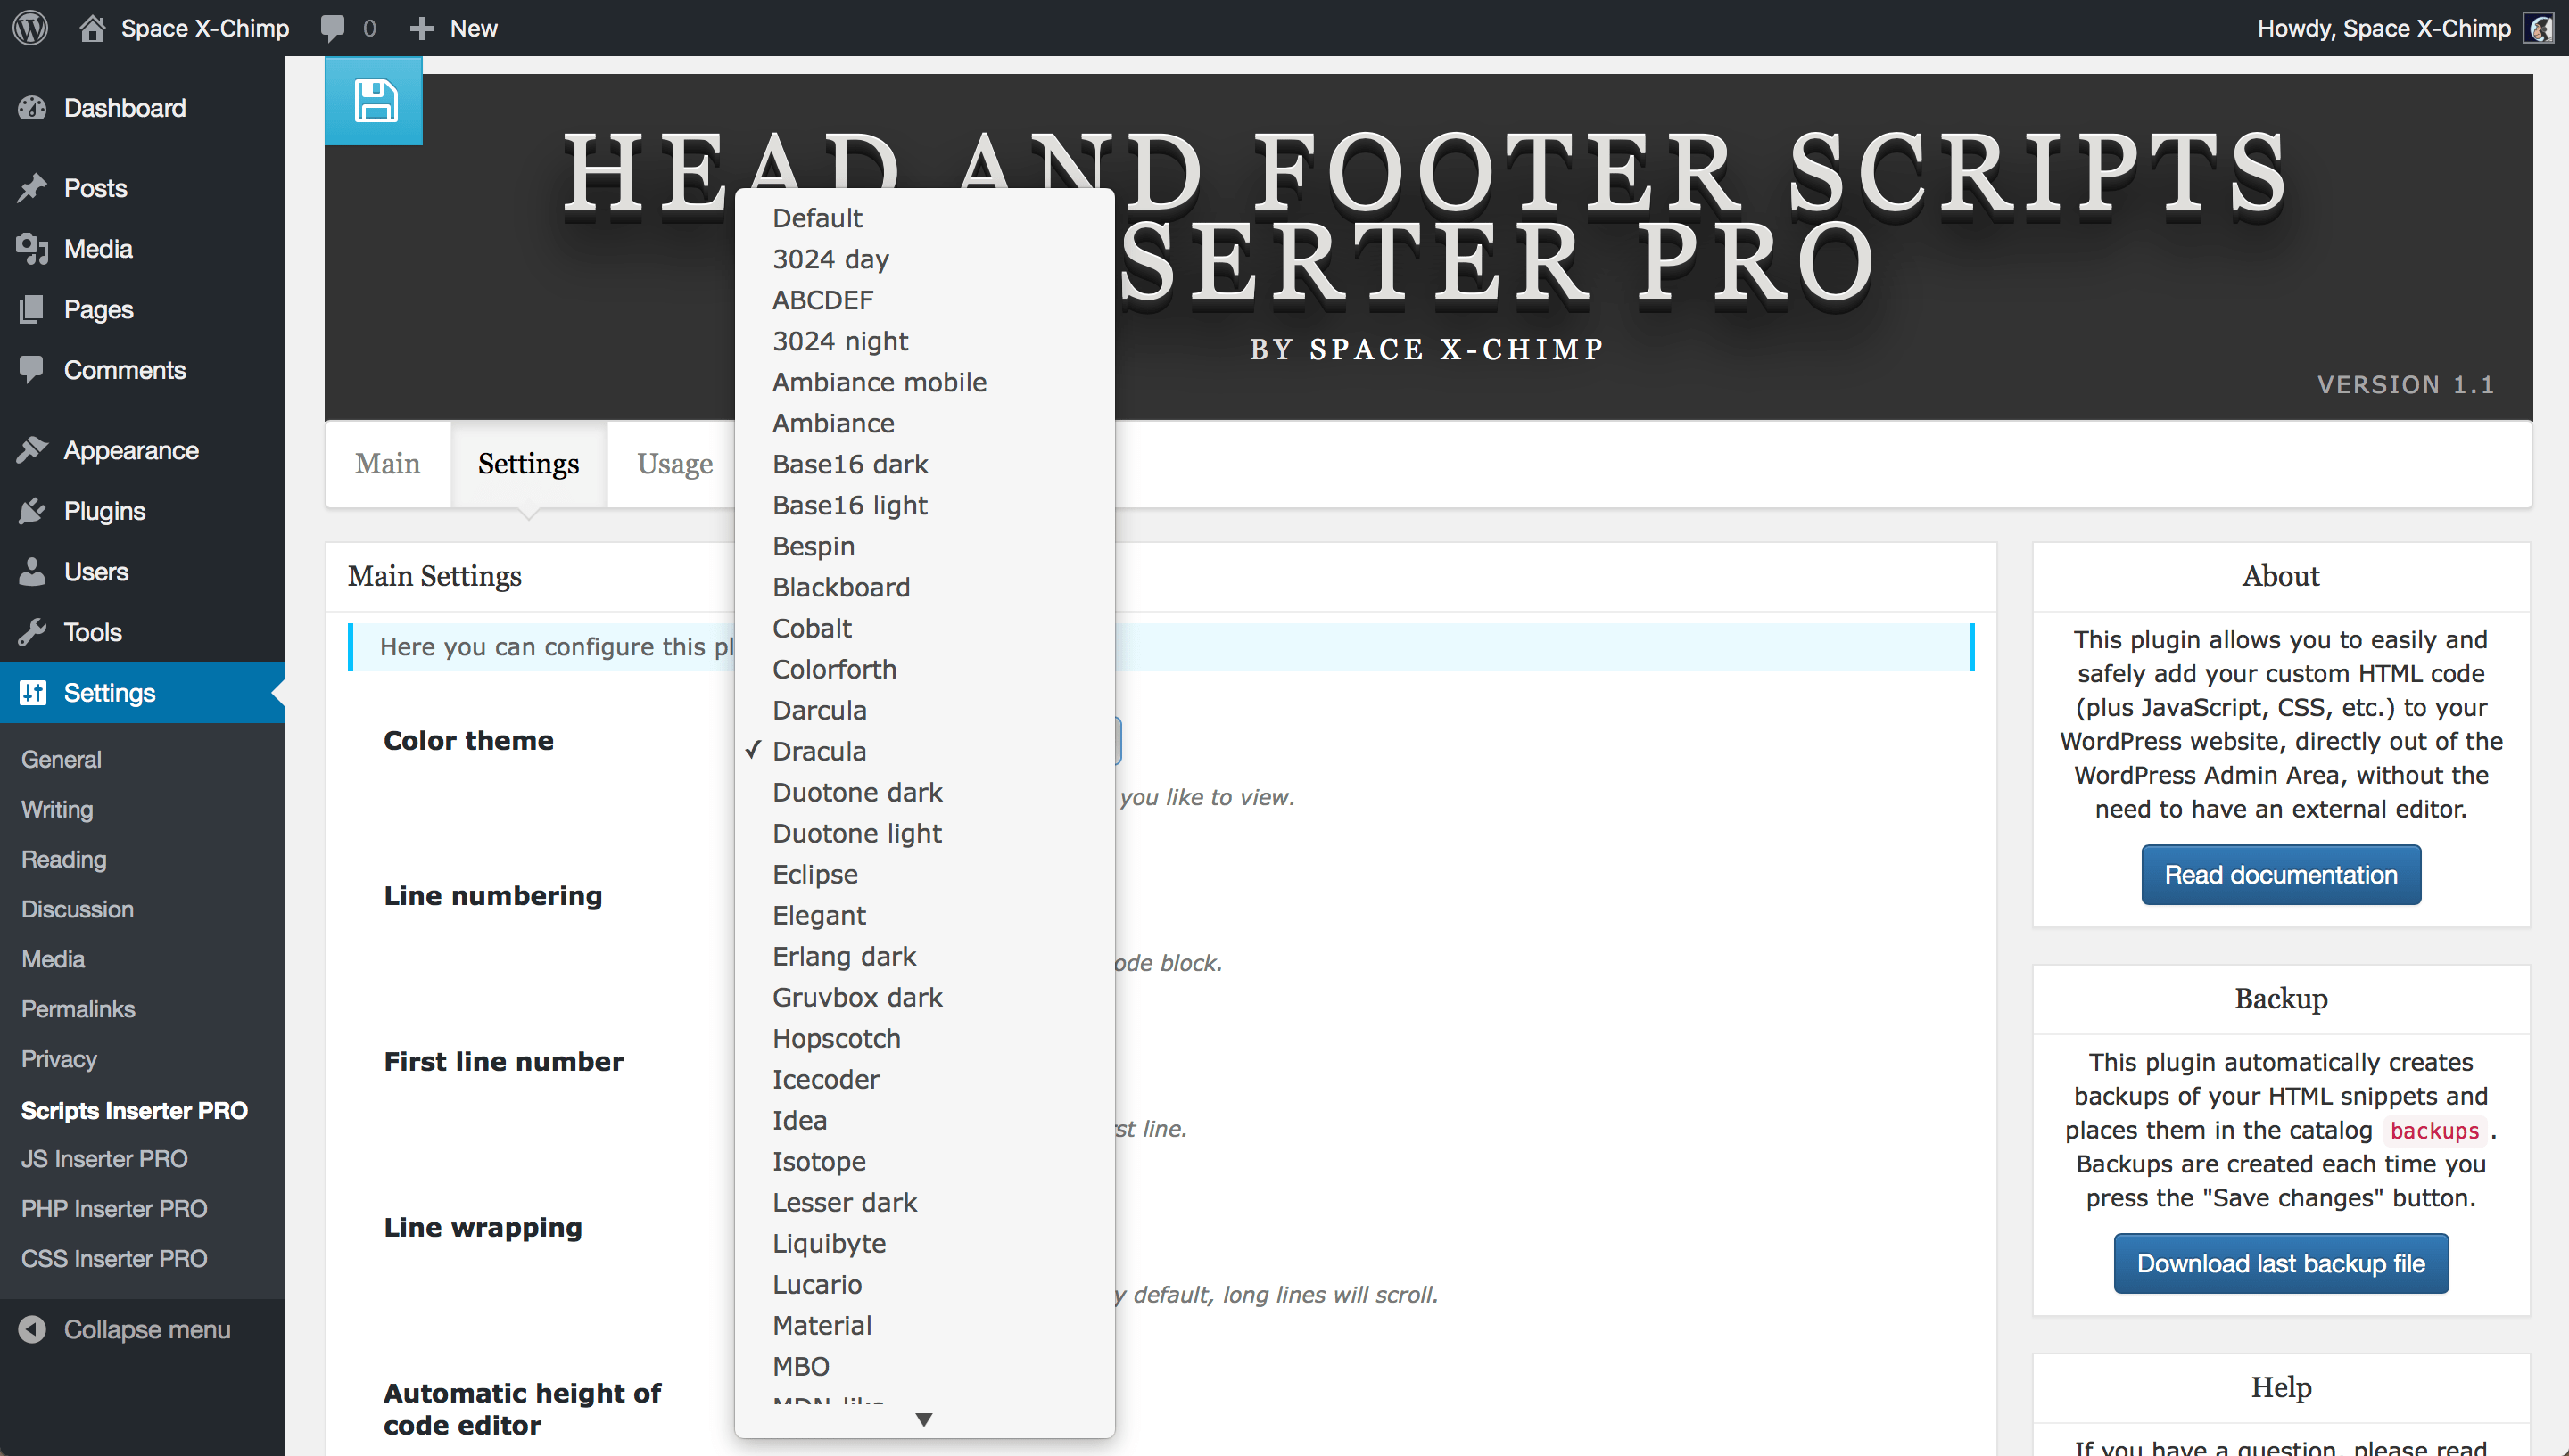
Task: Click the WordPress logo icon
Action: 30,27
